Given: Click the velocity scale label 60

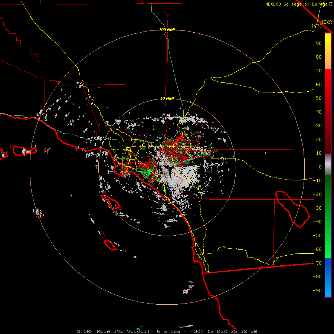Looking at the screenshot, I should tap(319, 84).
